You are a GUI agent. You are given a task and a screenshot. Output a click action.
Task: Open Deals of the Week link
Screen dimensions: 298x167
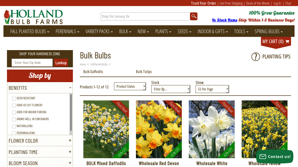coord(257,3)
